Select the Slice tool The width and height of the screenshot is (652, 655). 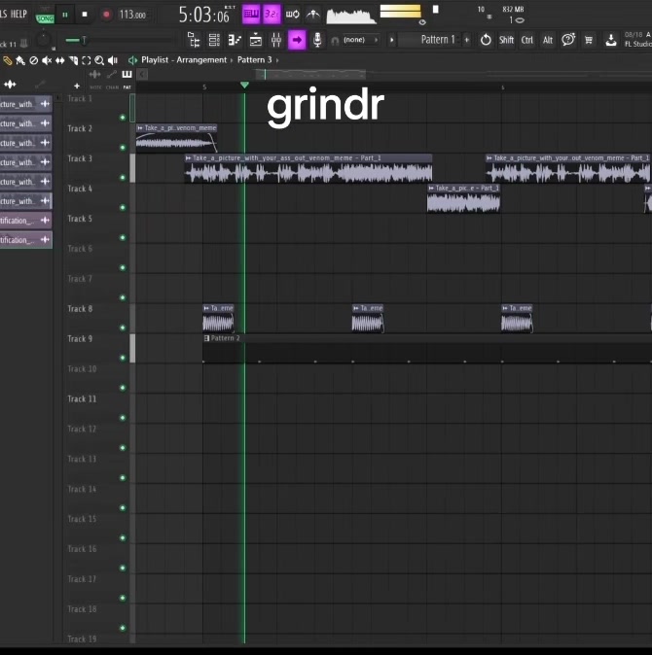pyautogui.click(x=73, y=60)
